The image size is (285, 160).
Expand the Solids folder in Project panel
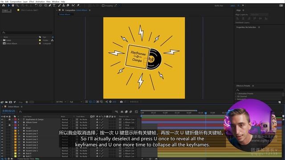pos(1,40)
